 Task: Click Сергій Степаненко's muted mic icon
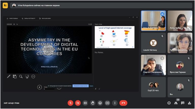point(162,58)
